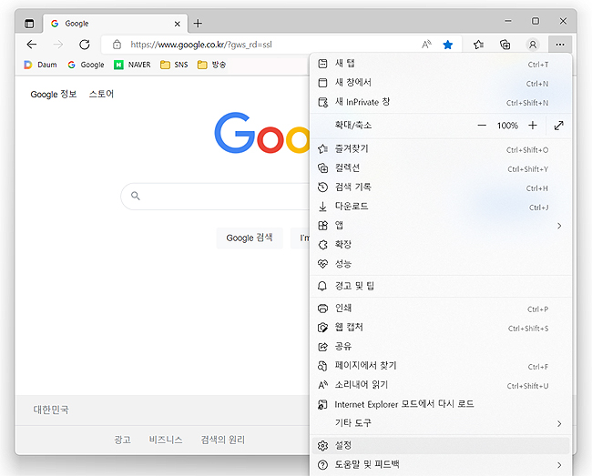This screenshot has height=476, width=592.
Task: Open 컬렉션 from the menu
Action: (440, 168)
